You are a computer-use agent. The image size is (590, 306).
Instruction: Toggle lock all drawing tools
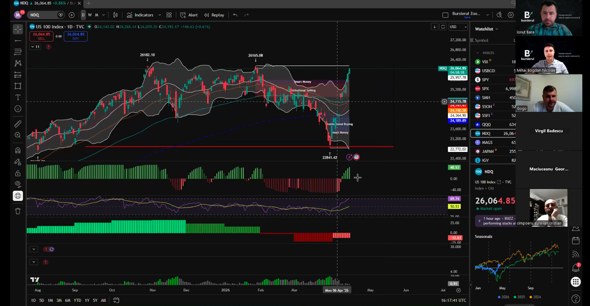tap(18, 173)
